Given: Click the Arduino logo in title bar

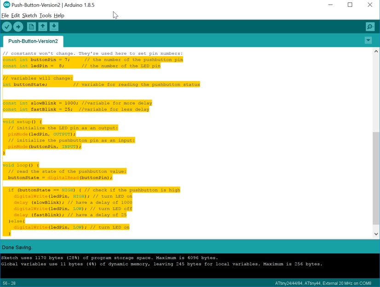Looking at the screenshot, I should click(6, 5).
